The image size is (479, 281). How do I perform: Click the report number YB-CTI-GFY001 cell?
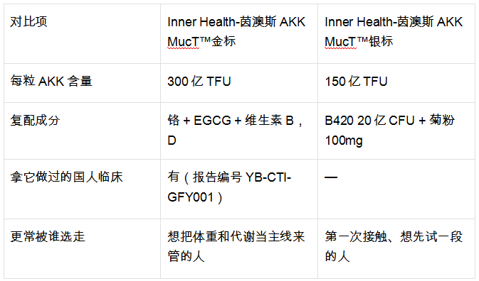point(239,189)
